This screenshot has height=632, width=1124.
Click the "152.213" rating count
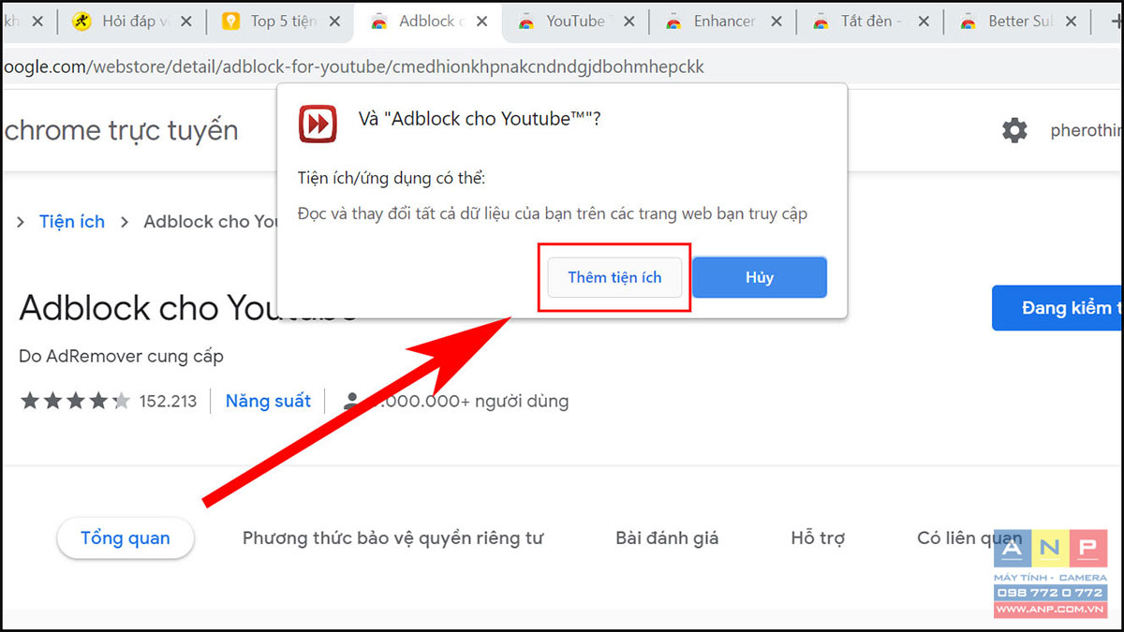pos(169,402)
